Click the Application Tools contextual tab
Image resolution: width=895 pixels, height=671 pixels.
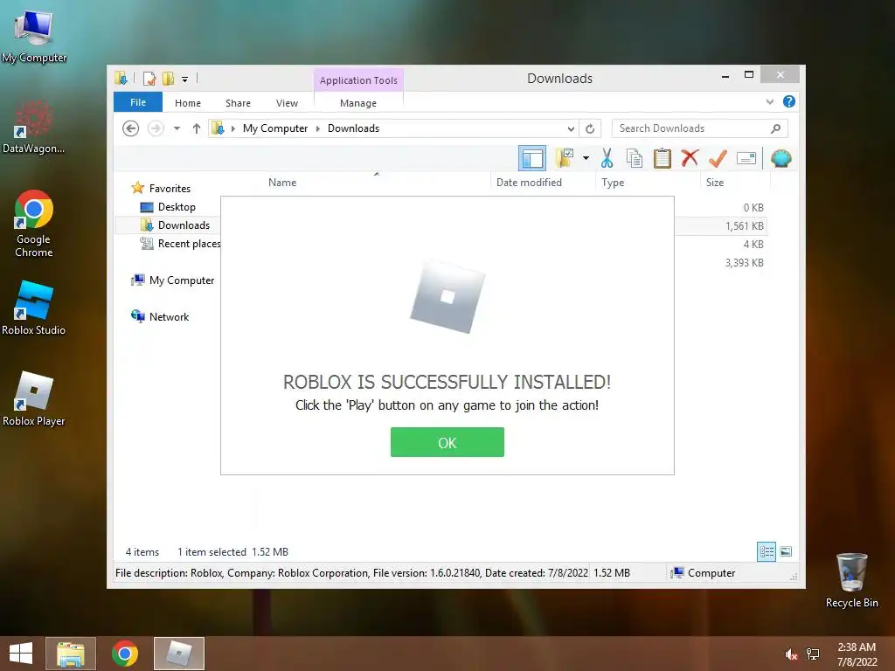358,80
